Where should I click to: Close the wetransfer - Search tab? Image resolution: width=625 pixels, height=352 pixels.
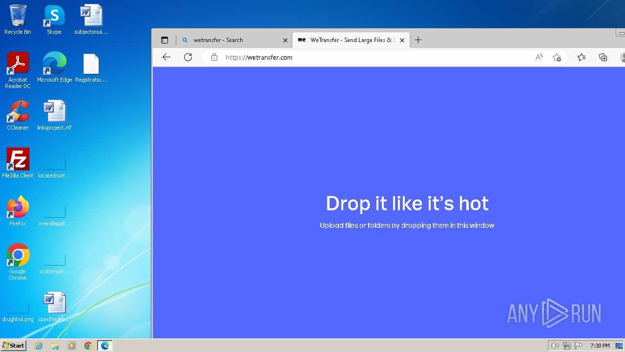click(x=286, y=40)
